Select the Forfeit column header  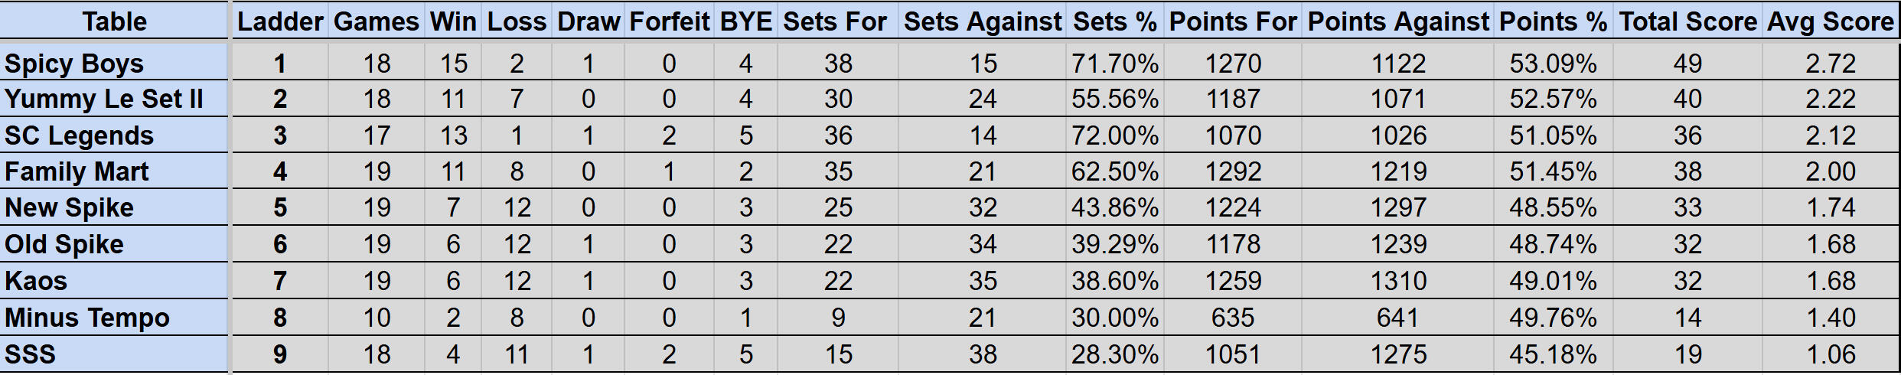coord(669,21)
